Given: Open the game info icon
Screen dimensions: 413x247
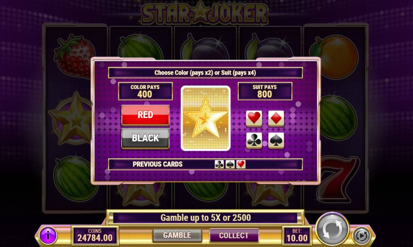Looking at the screenshot, I should pyautogui.click(x=48, y=235).
